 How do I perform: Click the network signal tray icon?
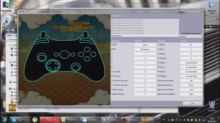(x=203, y=120)
